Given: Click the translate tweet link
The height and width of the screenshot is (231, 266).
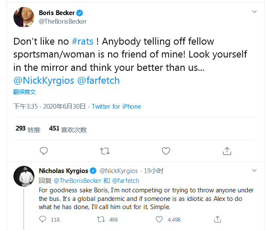Looking at the screenshot, I should 24,92.
